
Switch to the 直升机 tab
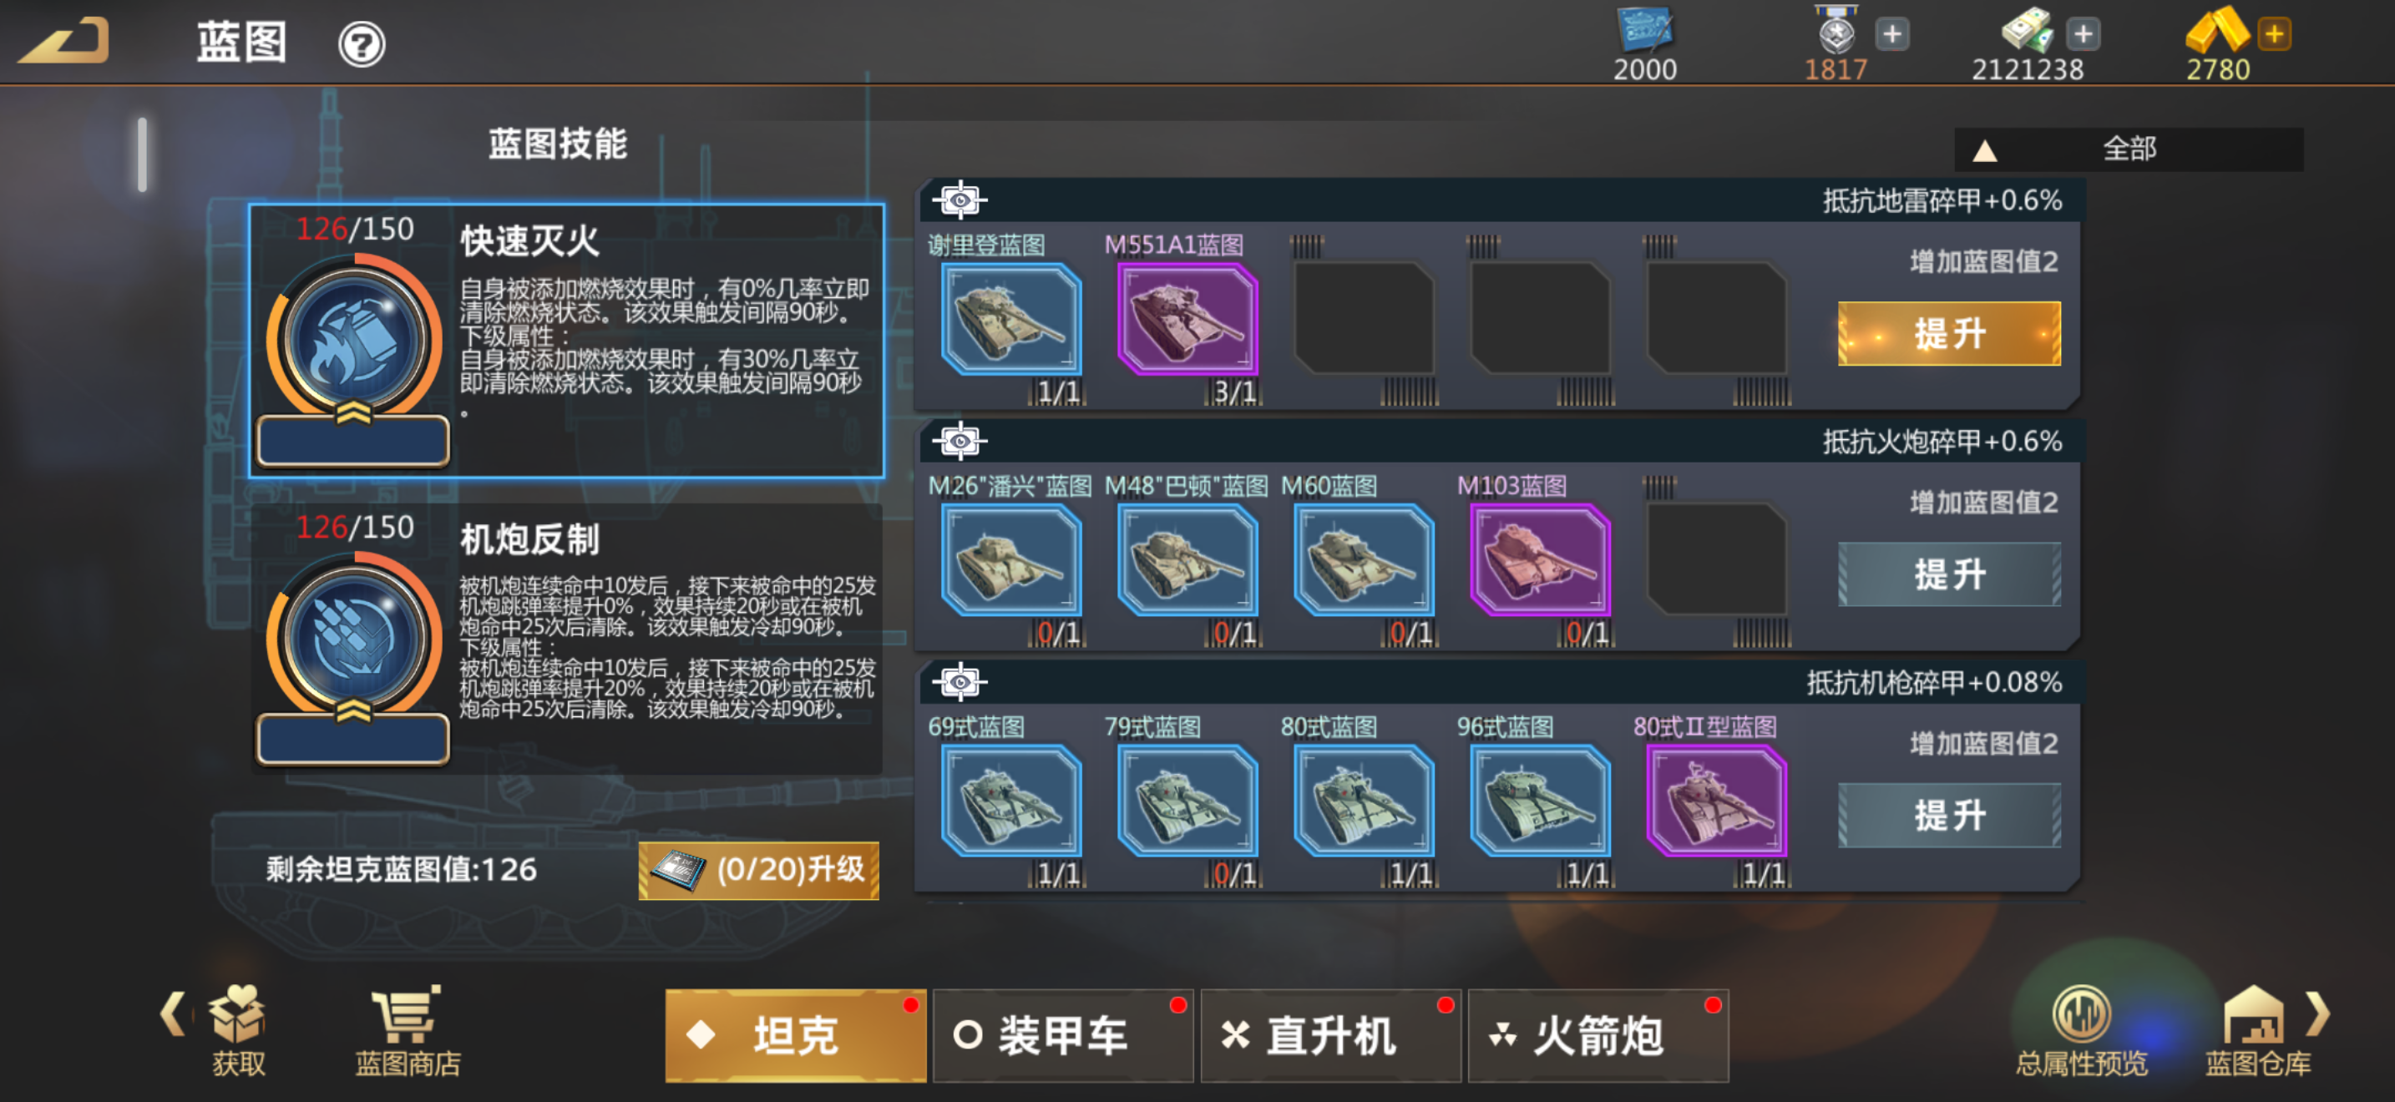coord(1329,1035)
